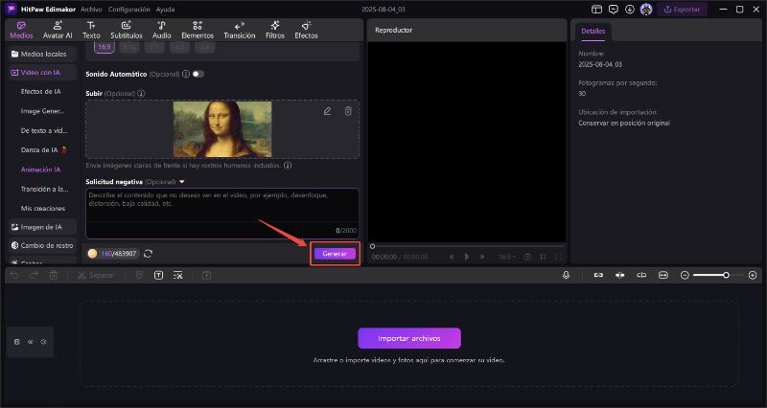The height and width of the screenshot is (408, 767).
Task: Click the link-clips icon after the microphone
Action: [598, 276]
